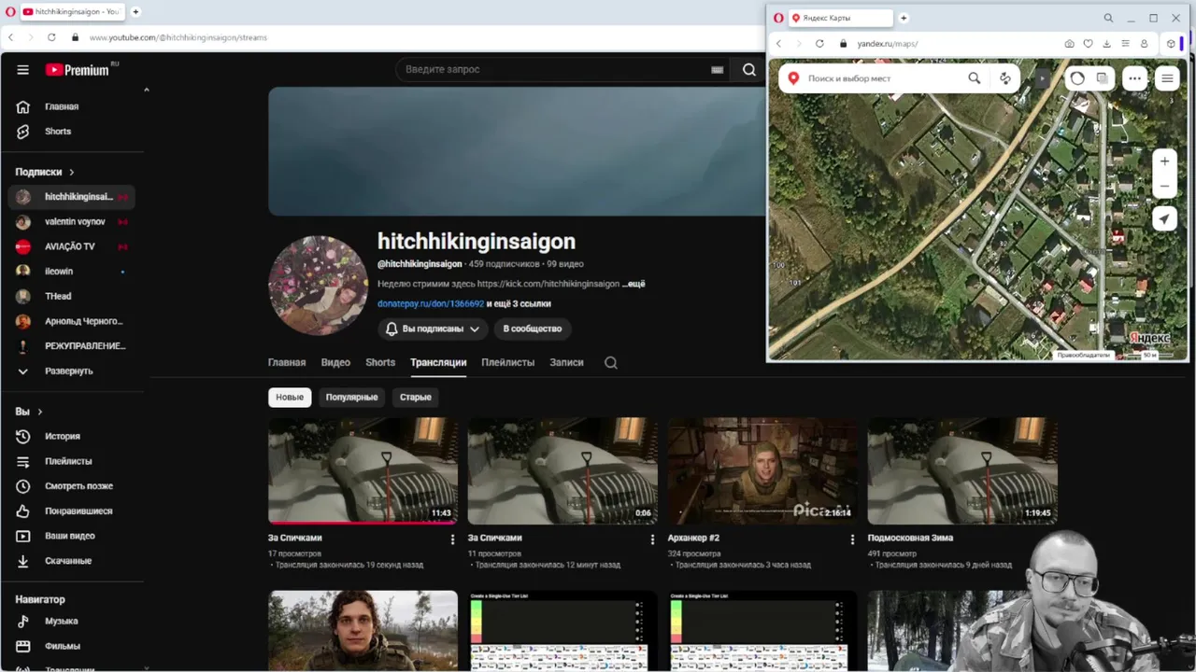
Task: Search within channel using magnifier icon
Action: [611, 363]
